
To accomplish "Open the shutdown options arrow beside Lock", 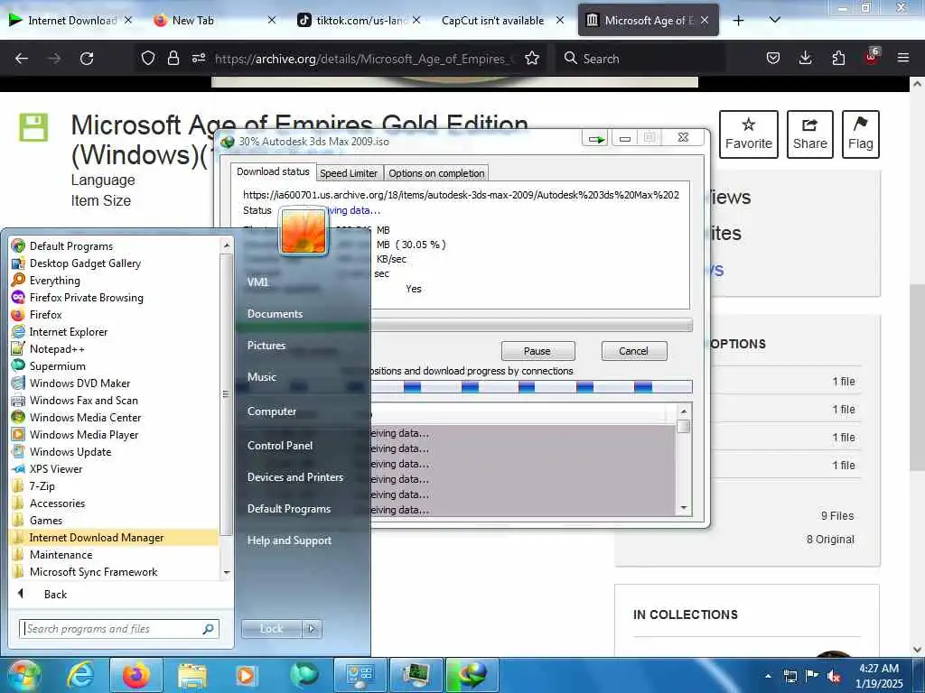I will coord(312,629).
